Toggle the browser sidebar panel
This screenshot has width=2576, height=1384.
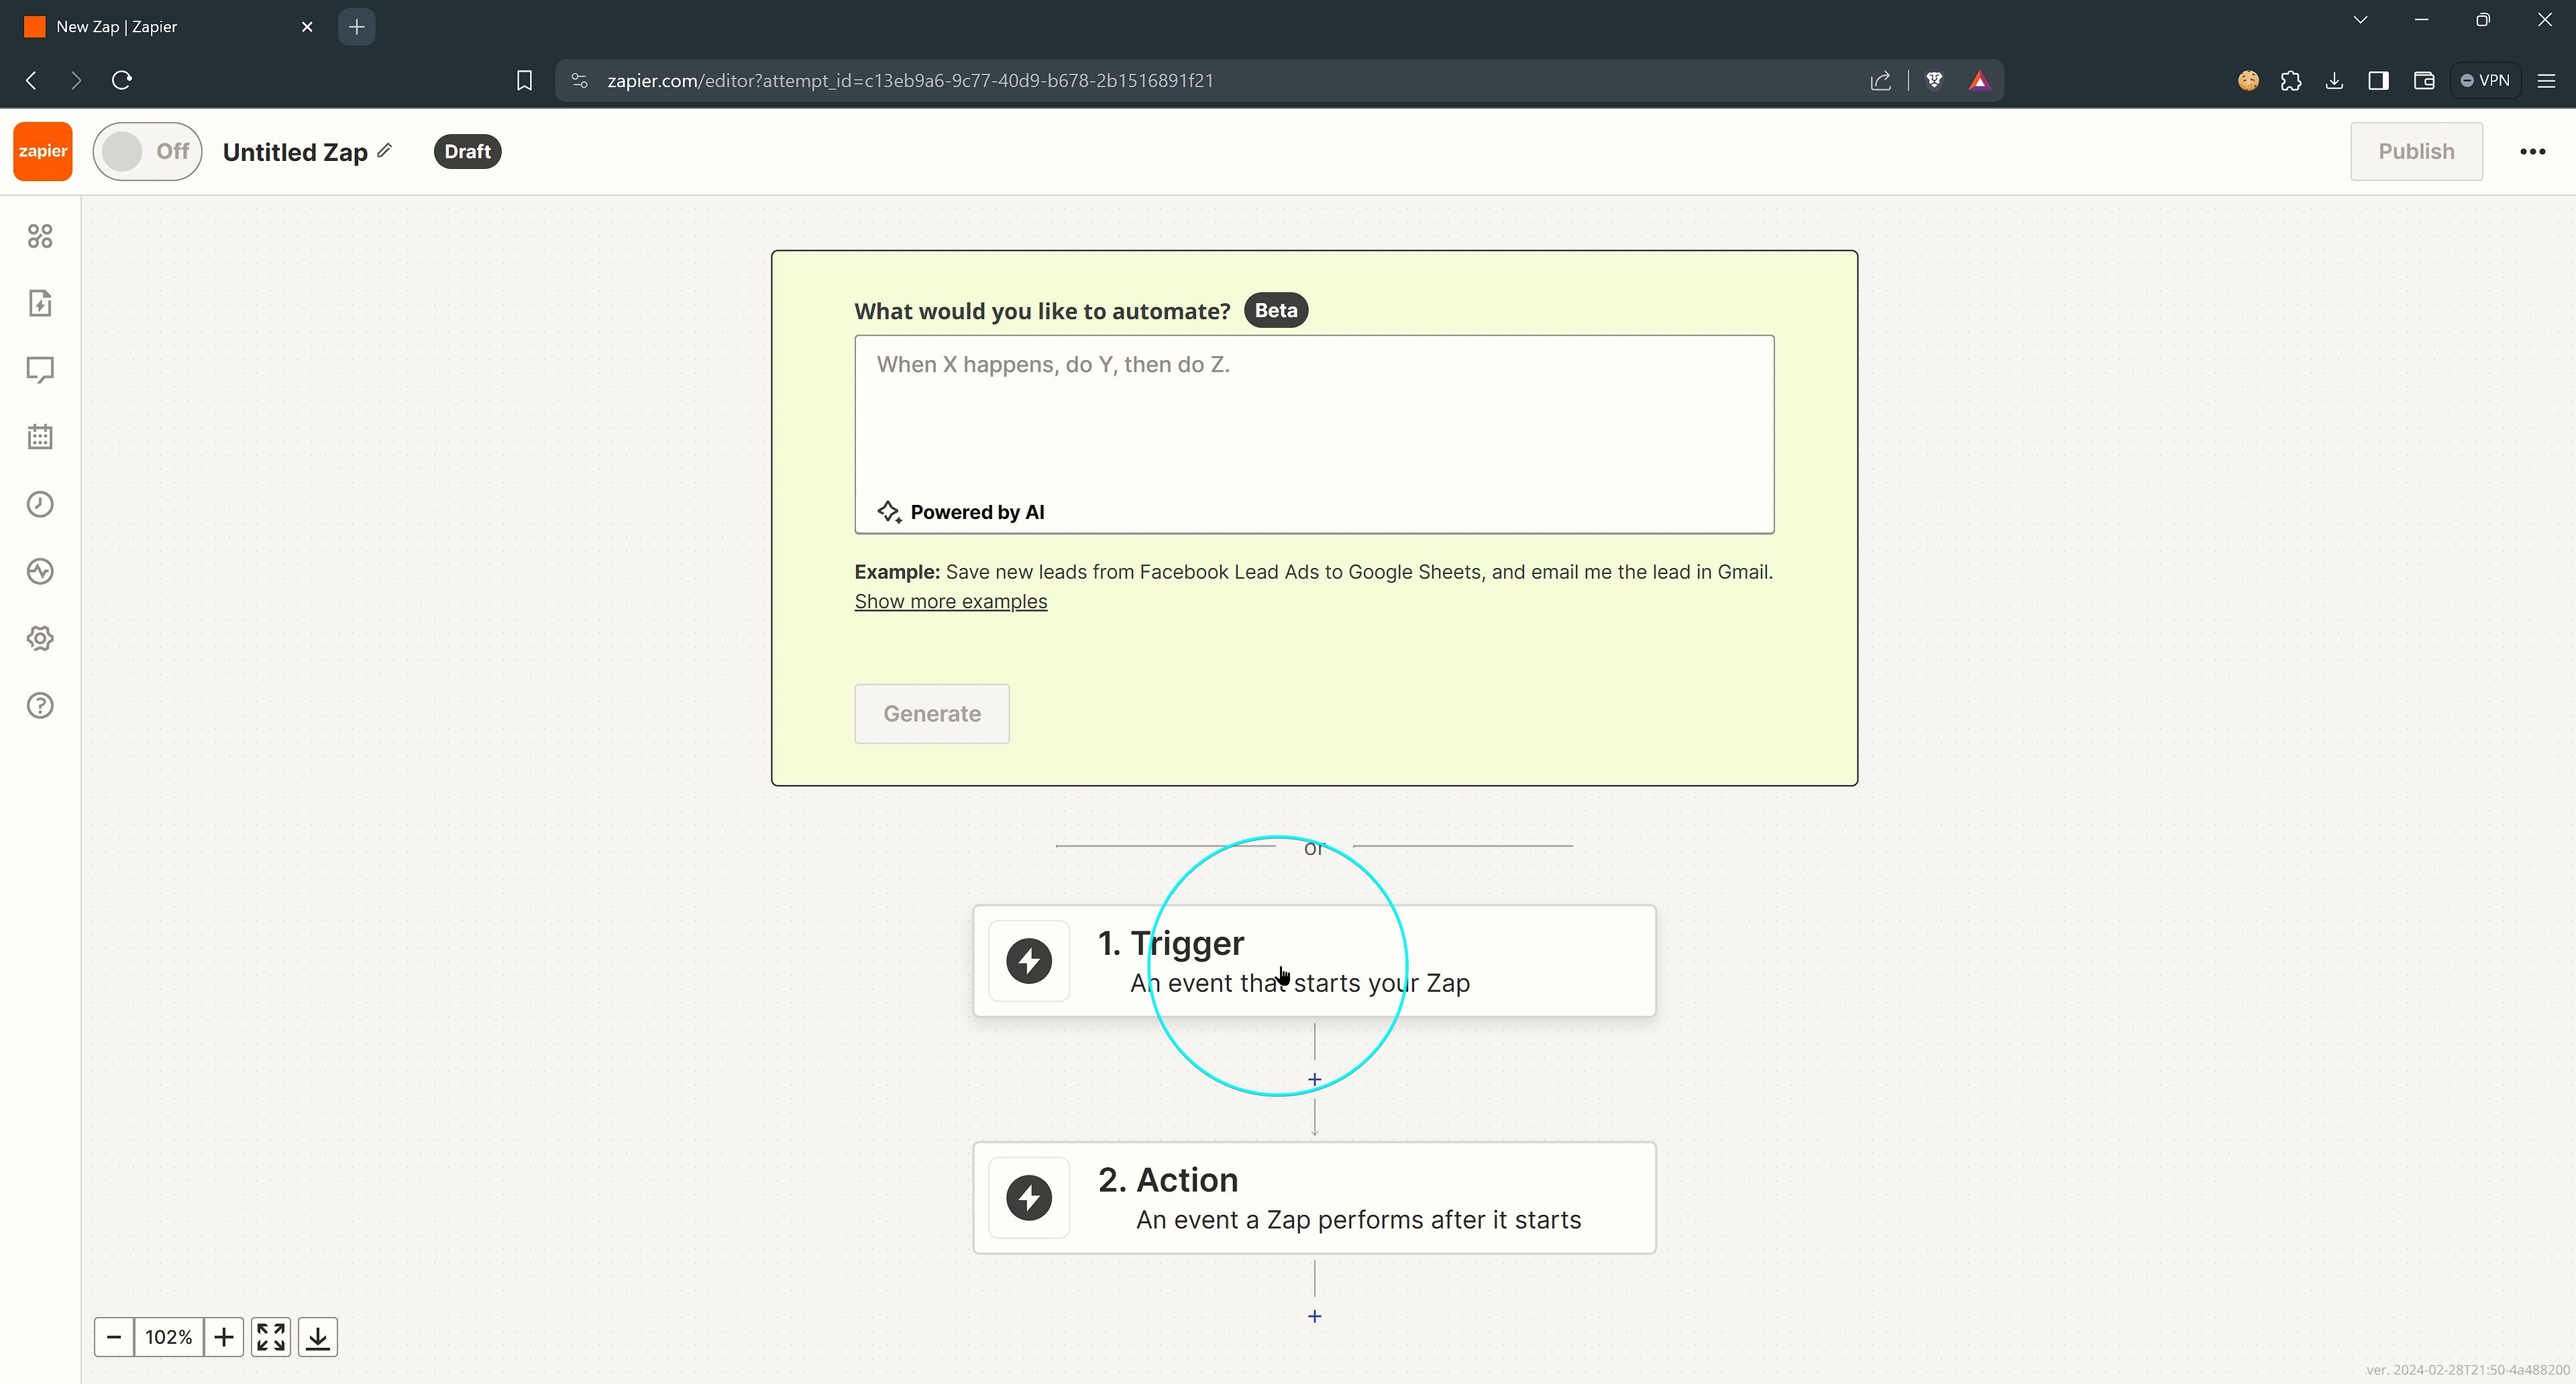click(2379, 80)
